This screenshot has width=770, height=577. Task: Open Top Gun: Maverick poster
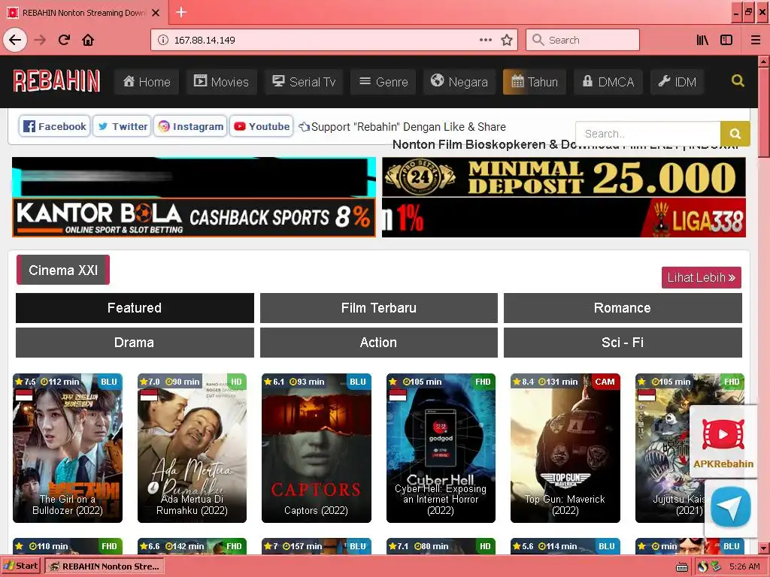[565, 448]
